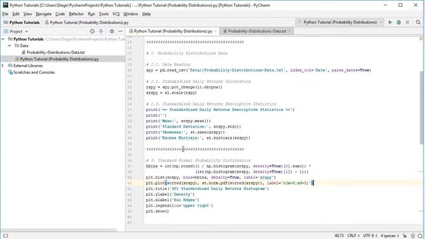Screen dimensions: 425x239
Task: Click the editor vertical scrollbar
Action: coord(422,108)
